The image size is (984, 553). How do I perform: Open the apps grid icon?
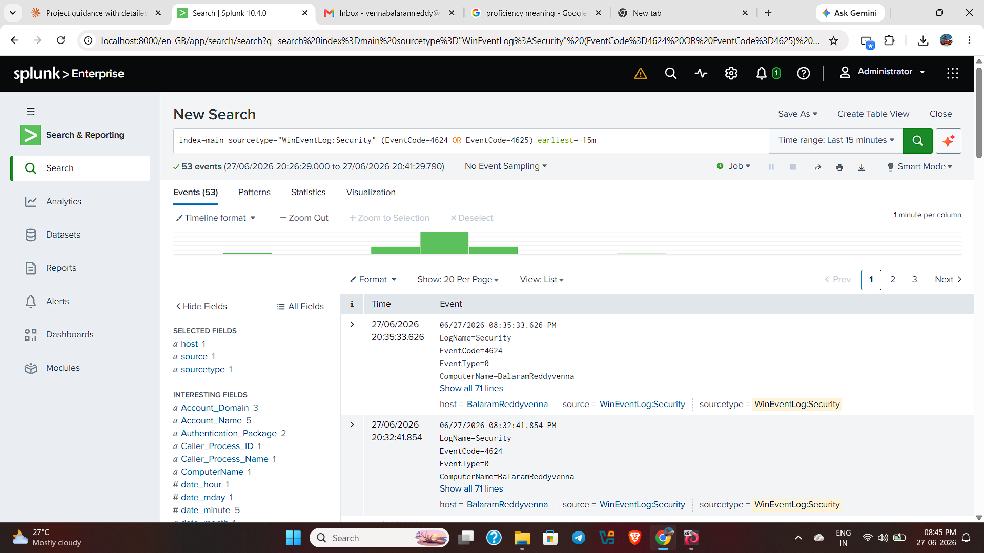(x=953, y=74)
